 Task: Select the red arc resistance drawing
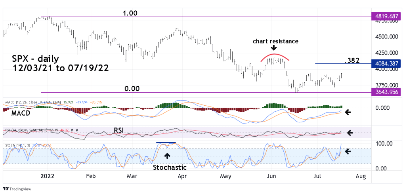(275, 55)
